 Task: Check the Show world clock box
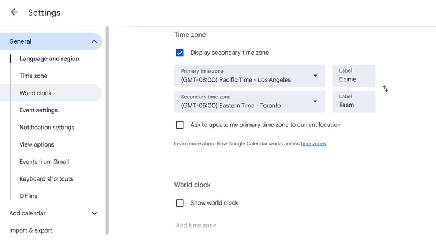point(179,203)
